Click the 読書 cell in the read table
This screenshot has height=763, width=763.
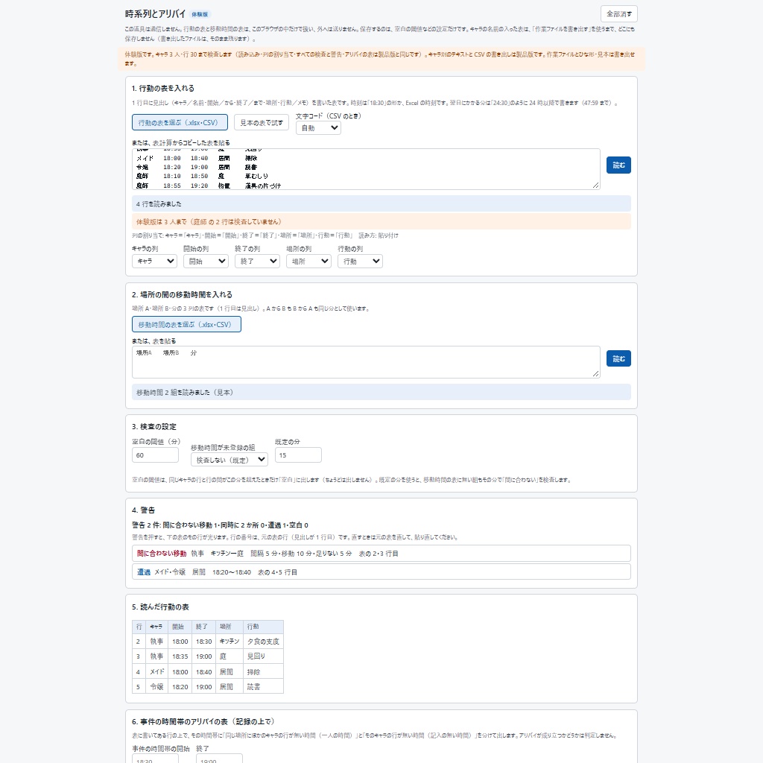263,686
